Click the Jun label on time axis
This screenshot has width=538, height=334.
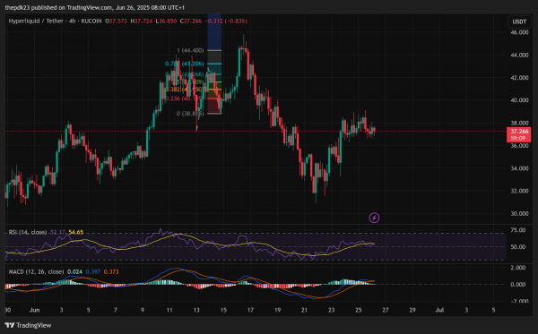[34, 310]
